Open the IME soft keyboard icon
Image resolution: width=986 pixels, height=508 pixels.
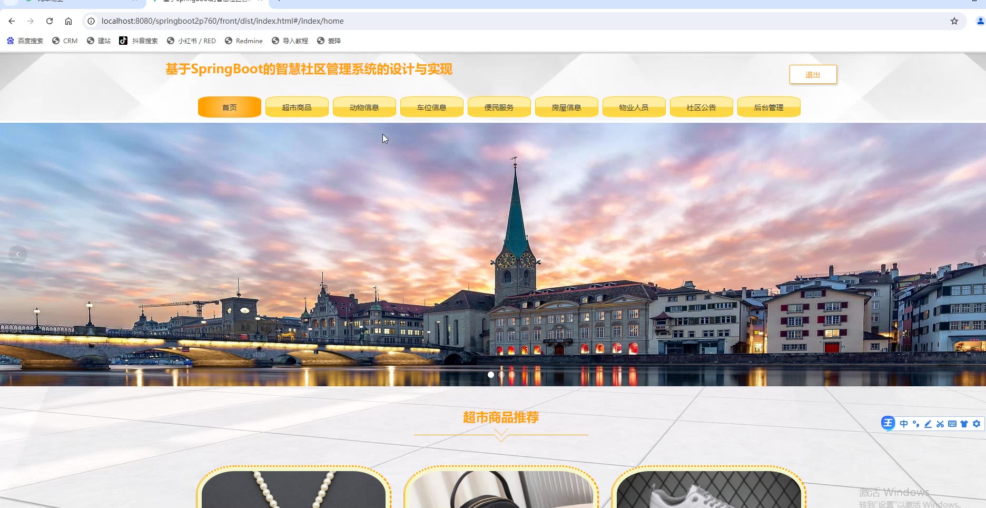(952, 424)
